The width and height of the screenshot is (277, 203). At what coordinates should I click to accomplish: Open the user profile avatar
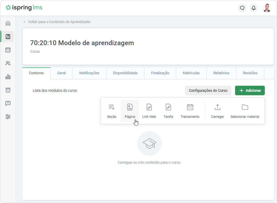[x=267, y=8]
